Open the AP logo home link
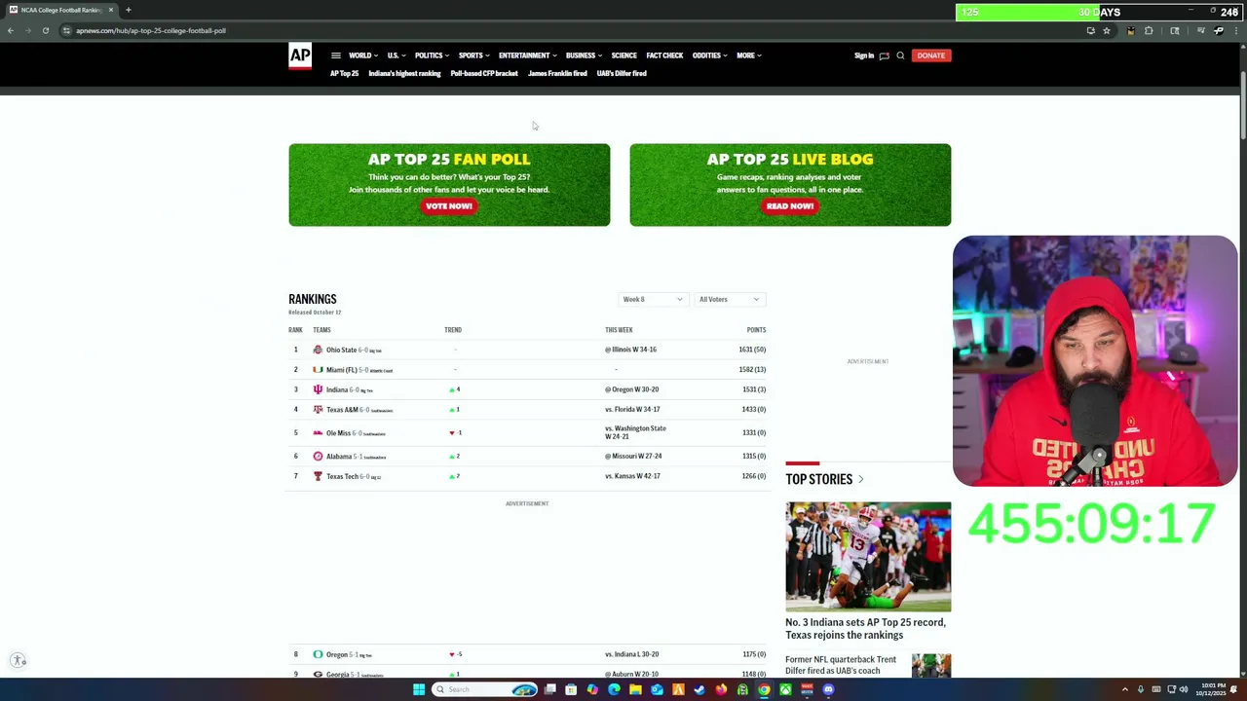The height and width of the screenshot is (701, 1247). click(300, 56)
